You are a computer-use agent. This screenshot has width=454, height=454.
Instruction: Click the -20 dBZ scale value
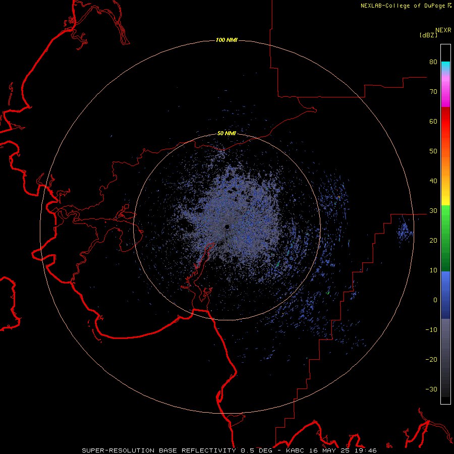click(x=431, y=360)
